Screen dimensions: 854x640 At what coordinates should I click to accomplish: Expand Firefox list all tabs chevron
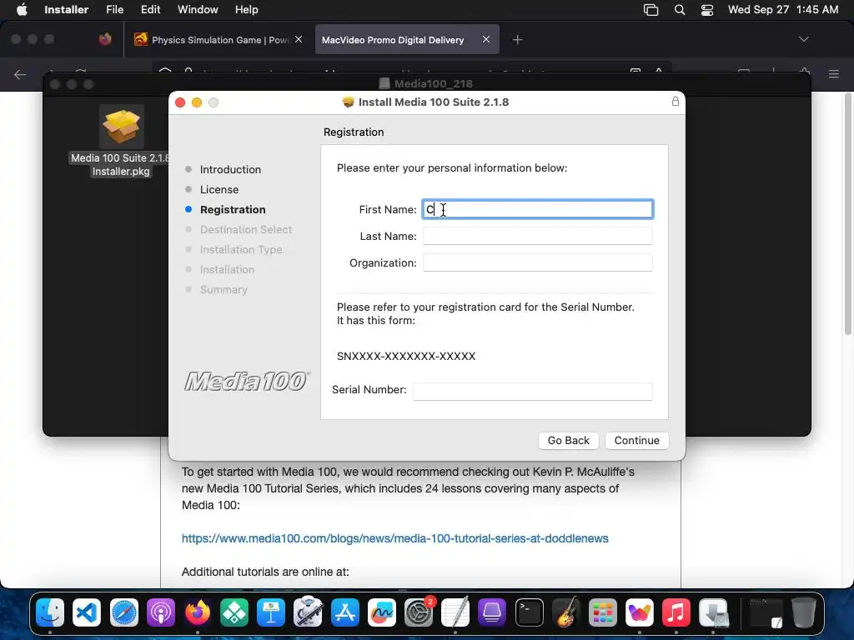point(803,39)
